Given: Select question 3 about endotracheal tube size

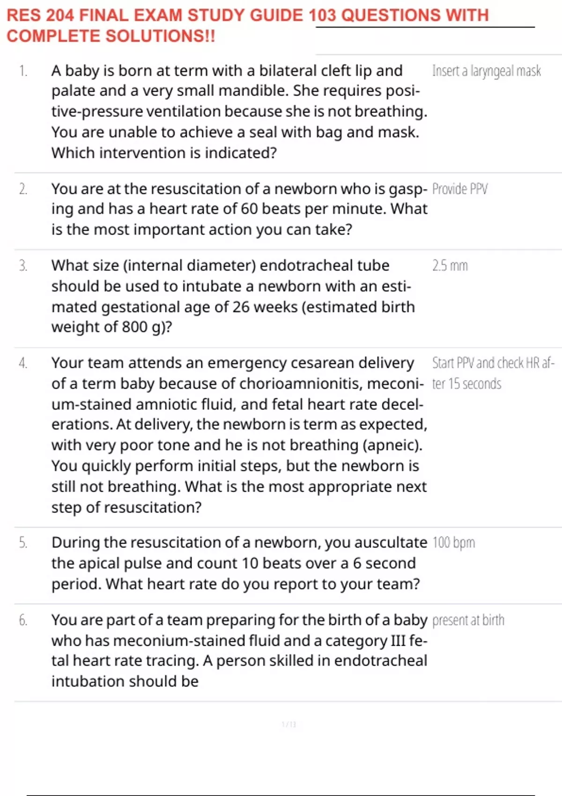Looking at the screenshot, I should pos(233,296).
